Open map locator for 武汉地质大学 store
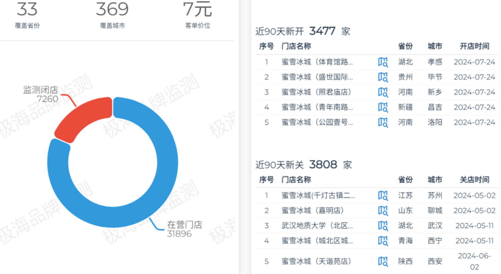Image resolution: width=501 pixels, height=274 pixels. click(383, 226)
